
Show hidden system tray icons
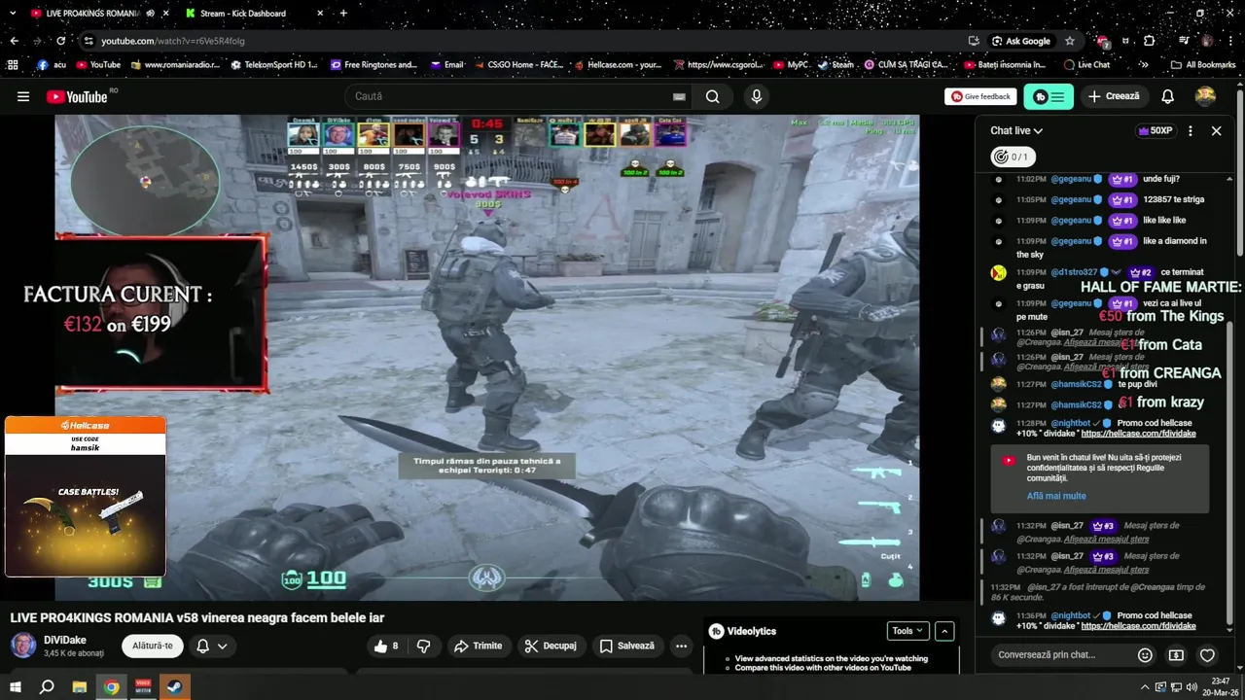[x=1144, y=687]
